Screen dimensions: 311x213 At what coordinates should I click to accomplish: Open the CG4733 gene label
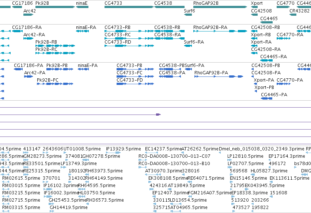pyautogui.click(x=113, y=3)
